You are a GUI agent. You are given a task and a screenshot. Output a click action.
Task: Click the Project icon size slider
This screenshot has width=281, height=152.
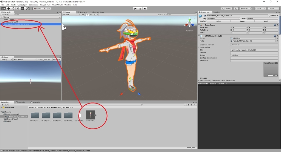click(x=191, y=148)
